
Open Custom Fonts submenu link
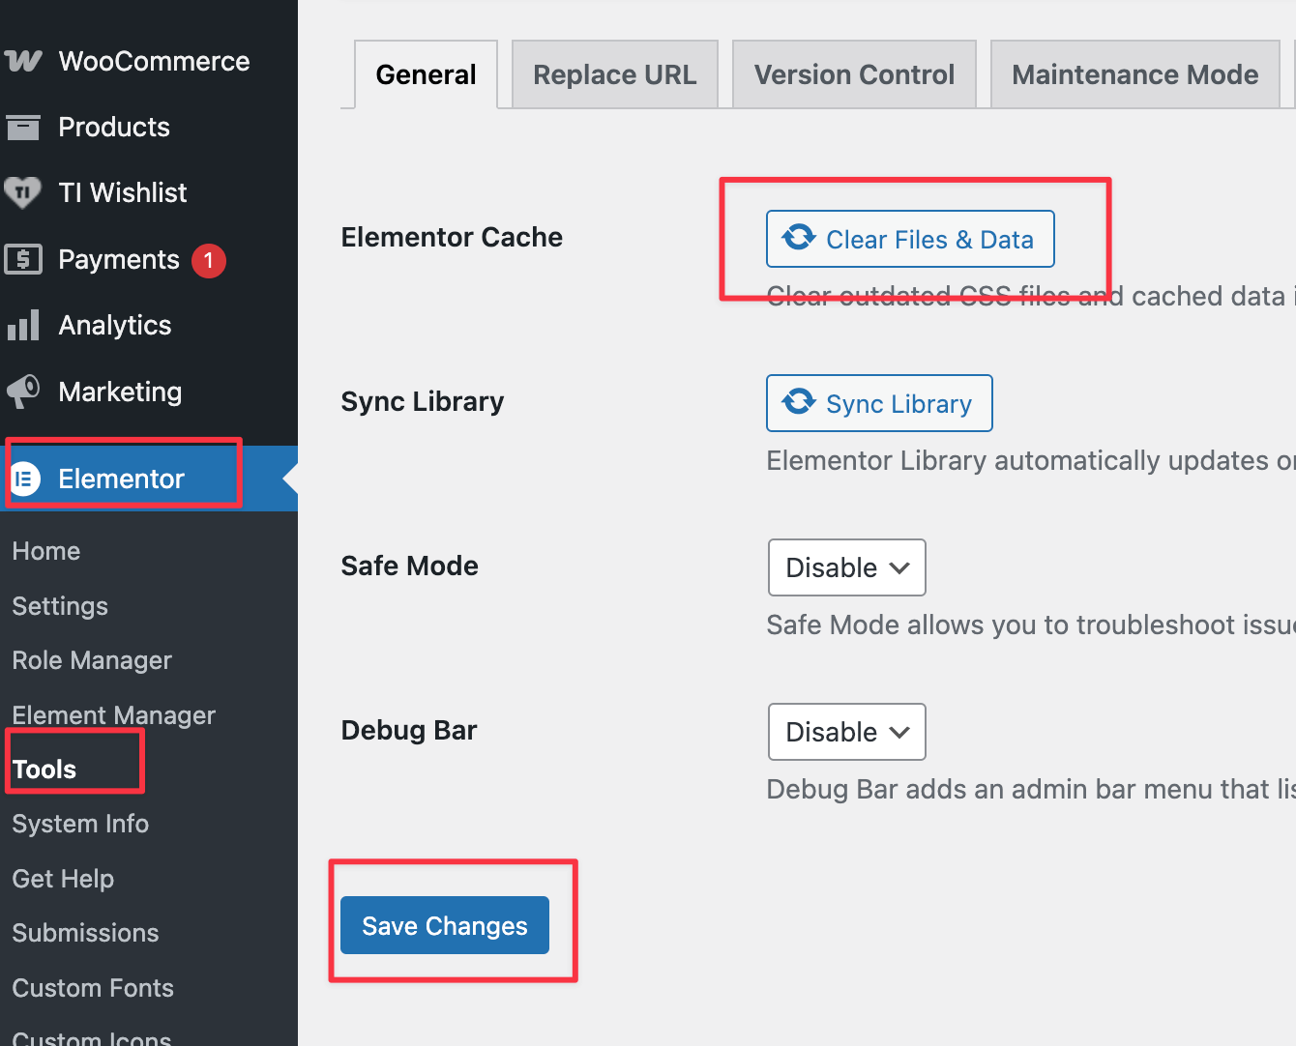(93, 988)
